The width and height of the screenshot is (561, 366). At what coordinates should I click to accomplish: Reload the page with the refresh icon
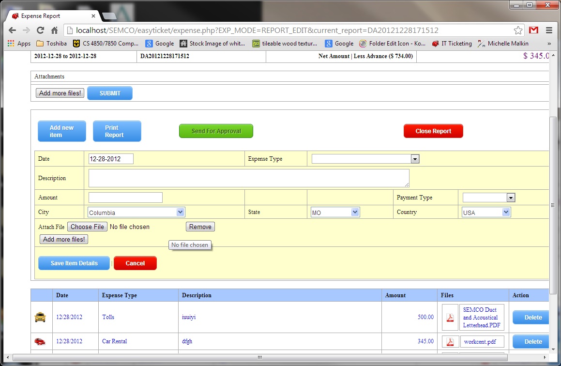tap(41, 30)
